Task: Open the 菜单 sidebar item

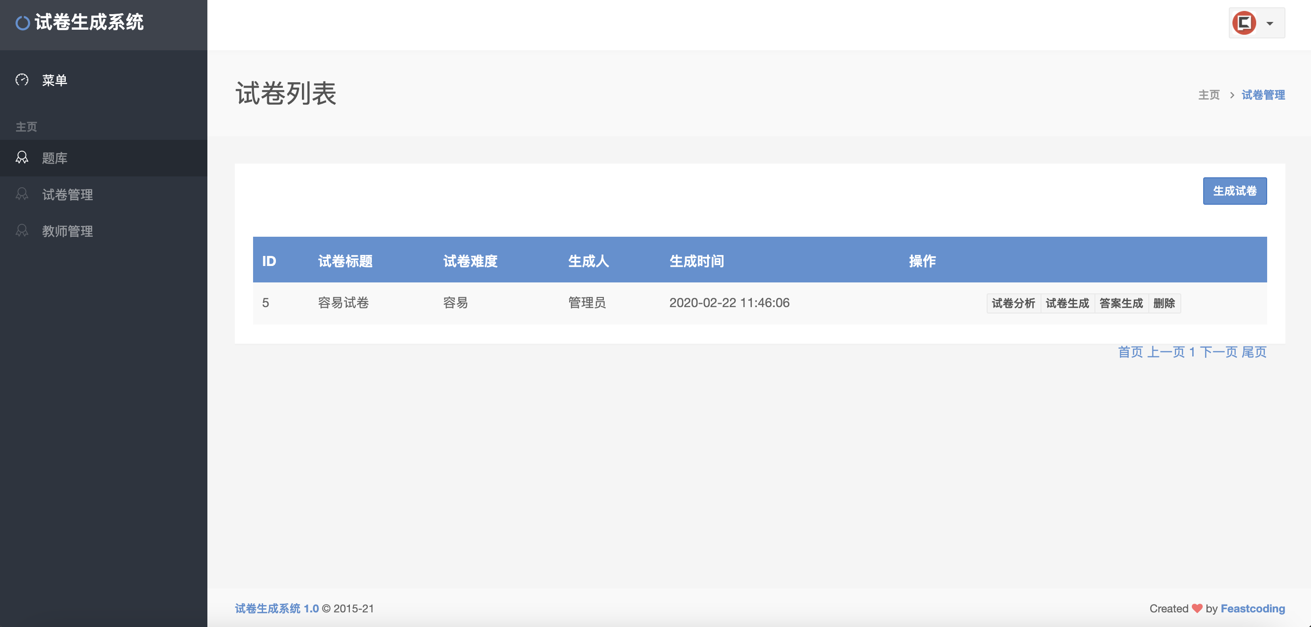Action: tap(104, 80)
